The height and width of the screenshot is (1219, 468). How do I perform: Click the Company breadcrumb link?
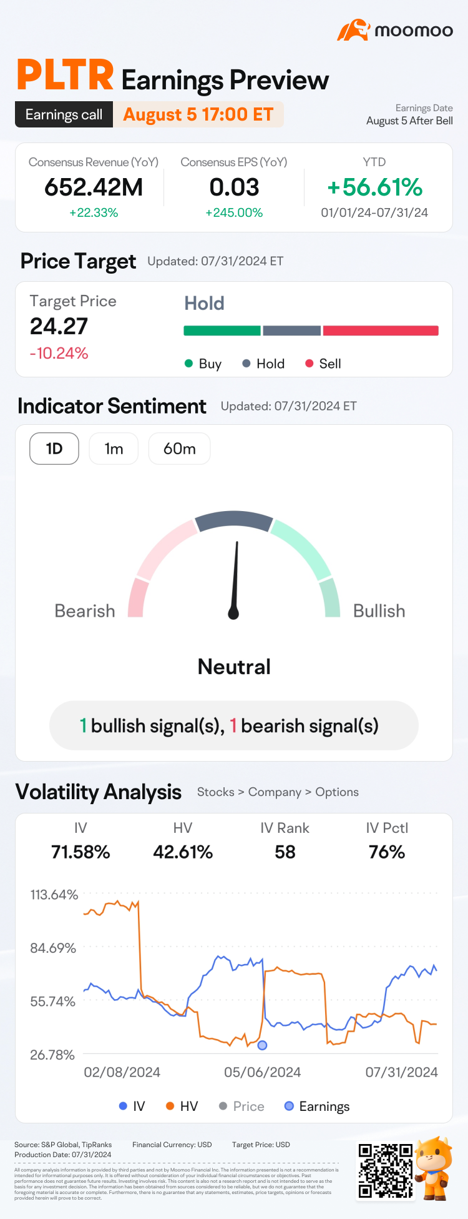pyautogui.click(x=275, y=792)
